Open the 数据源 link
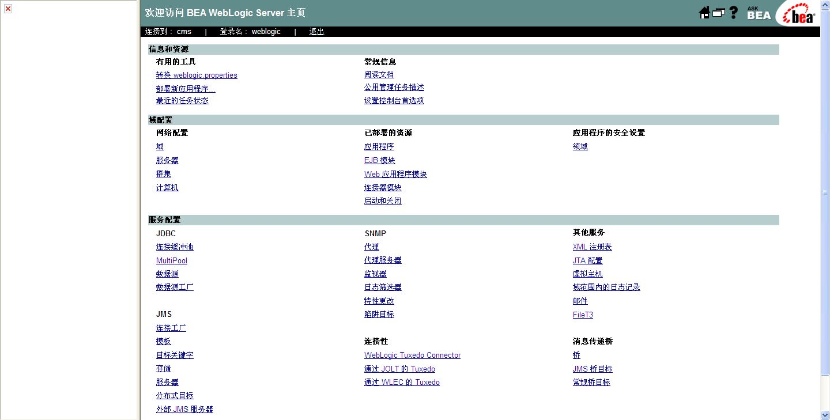The width and height of the screenshot is (830, 420). [x=167, y=274]
